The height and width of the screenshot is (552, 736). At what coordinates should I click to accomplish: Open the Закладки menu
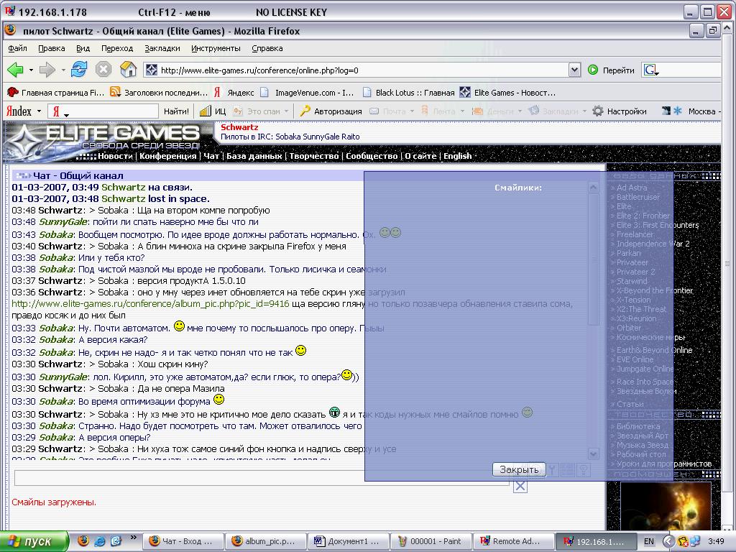pos(162,48)
